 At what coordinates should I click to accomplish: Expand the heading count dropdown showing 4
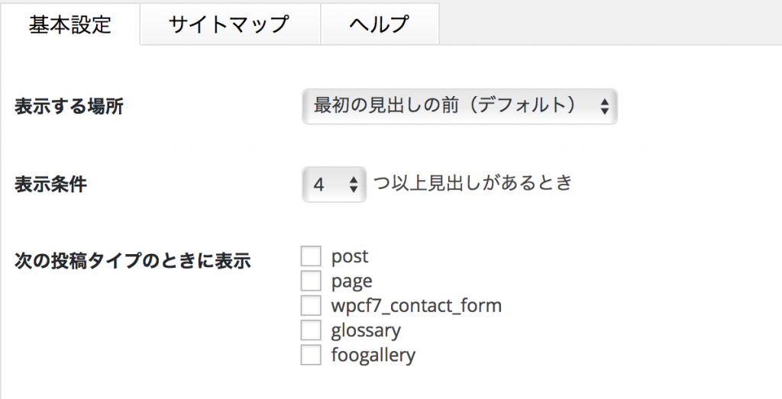[334, 185]
